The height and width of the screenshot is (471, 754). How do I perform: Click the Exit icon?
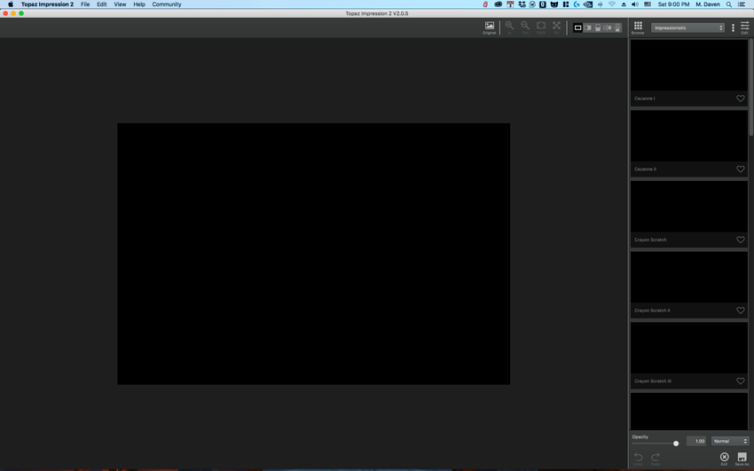pos(724,458)
